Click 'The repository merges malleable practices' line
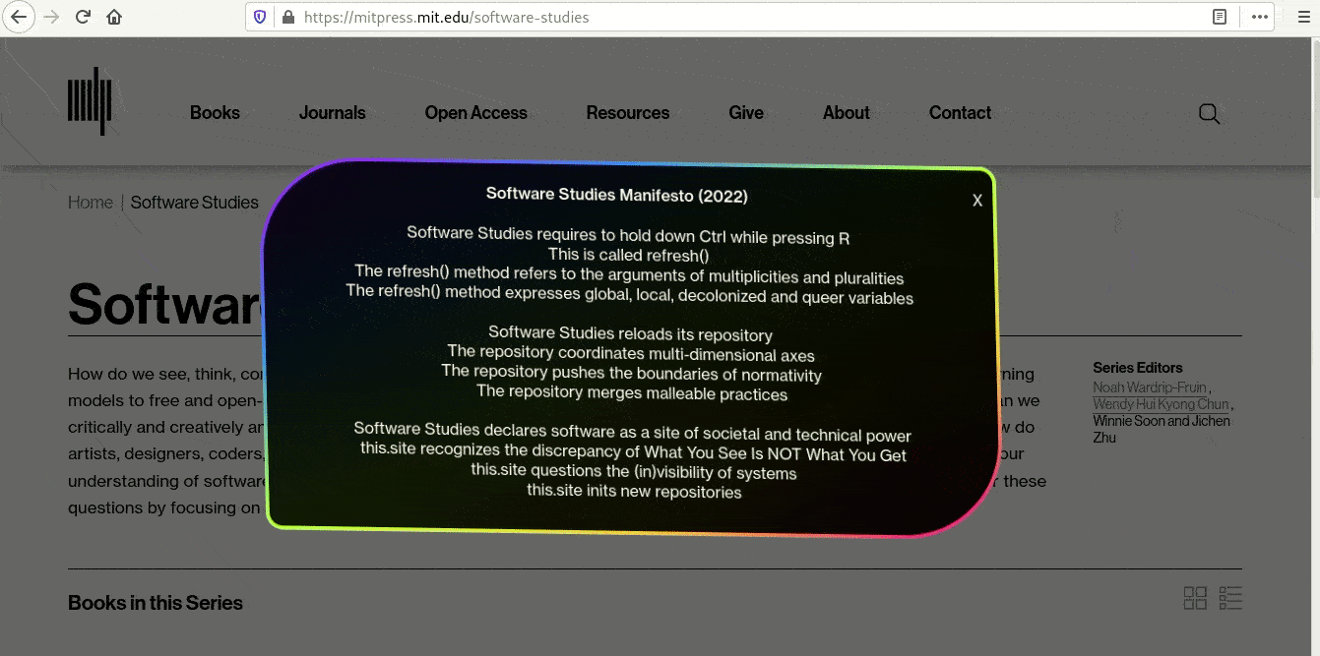Screen dimensions: 1320x656 (x=632, y=392)
